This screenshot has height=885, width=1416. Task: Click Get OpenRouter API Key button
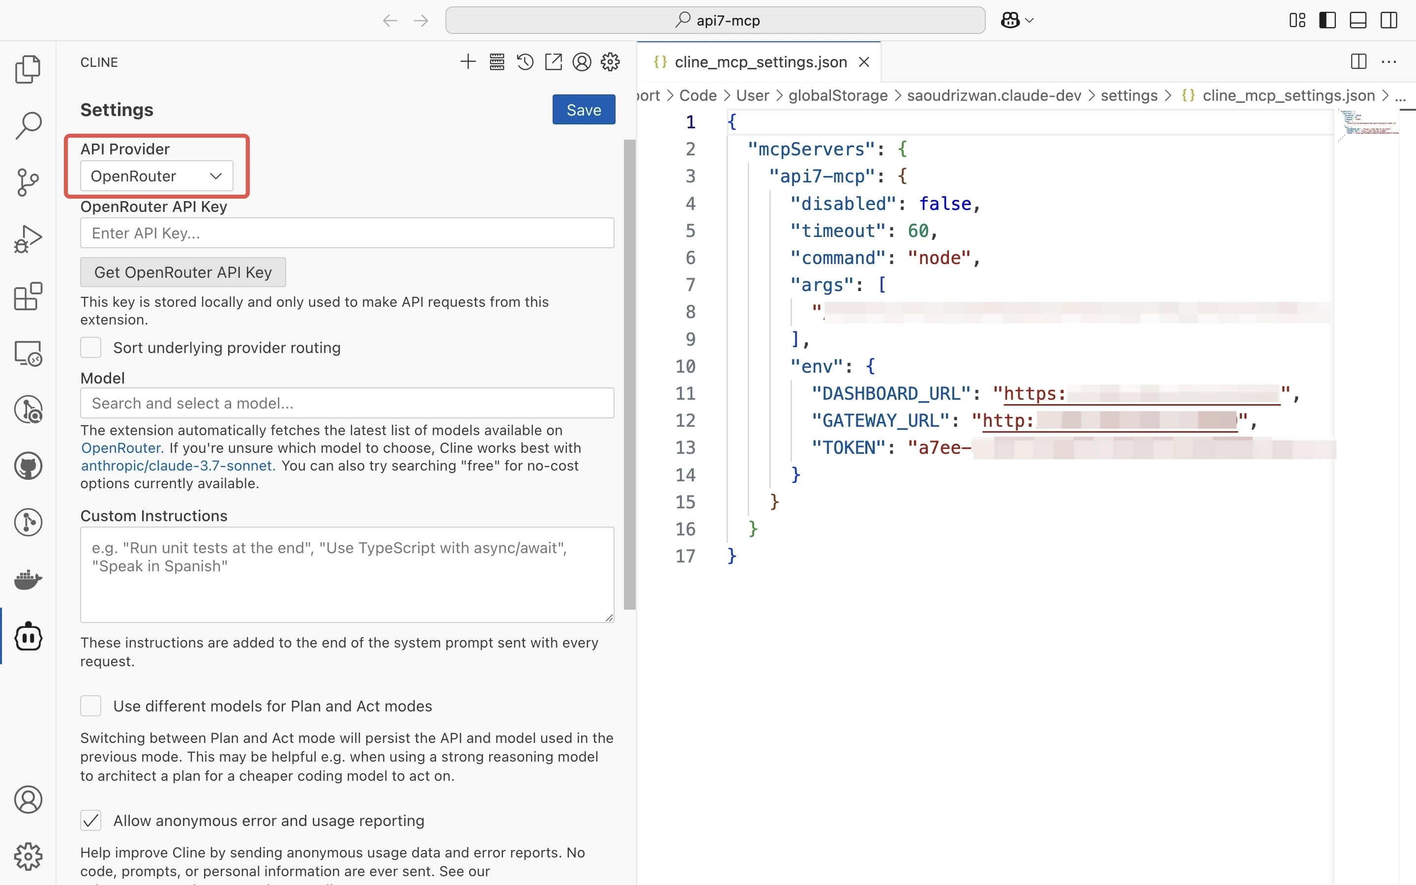click(183, 272)
